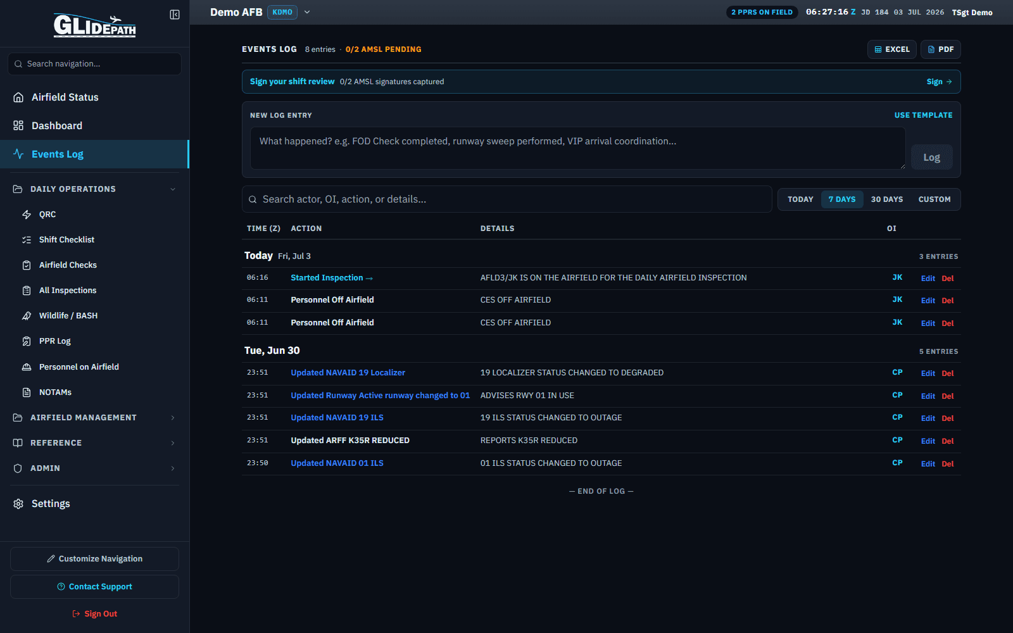Image resolution: width=1013 pixels, height=633 pixels.
Task: Click the GlidePath logo
Action: click(94, 25)
